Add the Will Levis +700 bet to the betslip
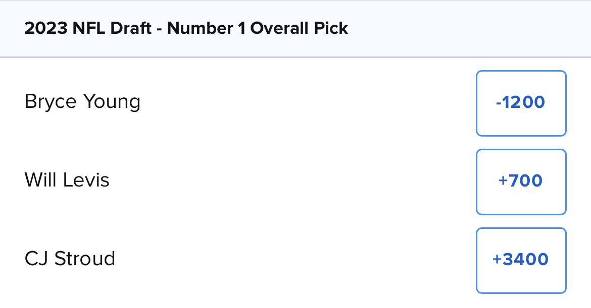 521,181
